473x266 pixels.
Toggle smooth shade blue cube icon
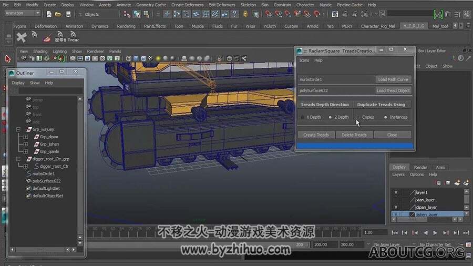click(x=136, y=58)
